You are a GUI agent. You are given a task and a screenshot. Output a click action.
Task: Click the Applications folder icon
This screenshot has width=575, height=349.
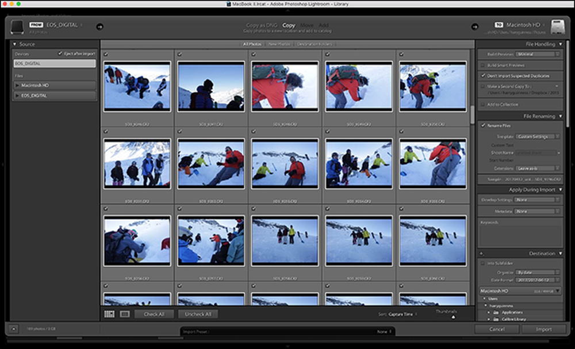[496, 312]
